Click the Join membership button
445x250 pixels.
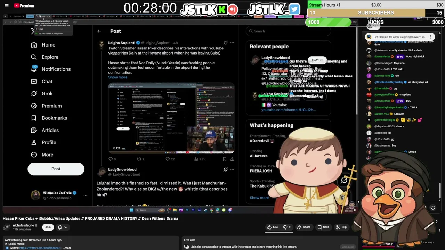click(48, 227)
